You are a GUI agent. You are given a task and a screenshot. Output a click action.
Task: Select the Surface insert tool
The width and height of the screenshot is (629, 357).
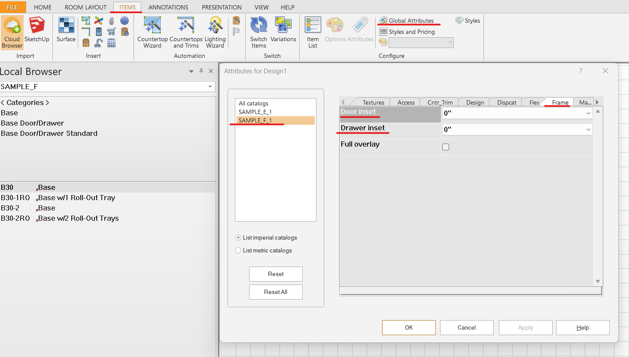(x=66, y=30)
